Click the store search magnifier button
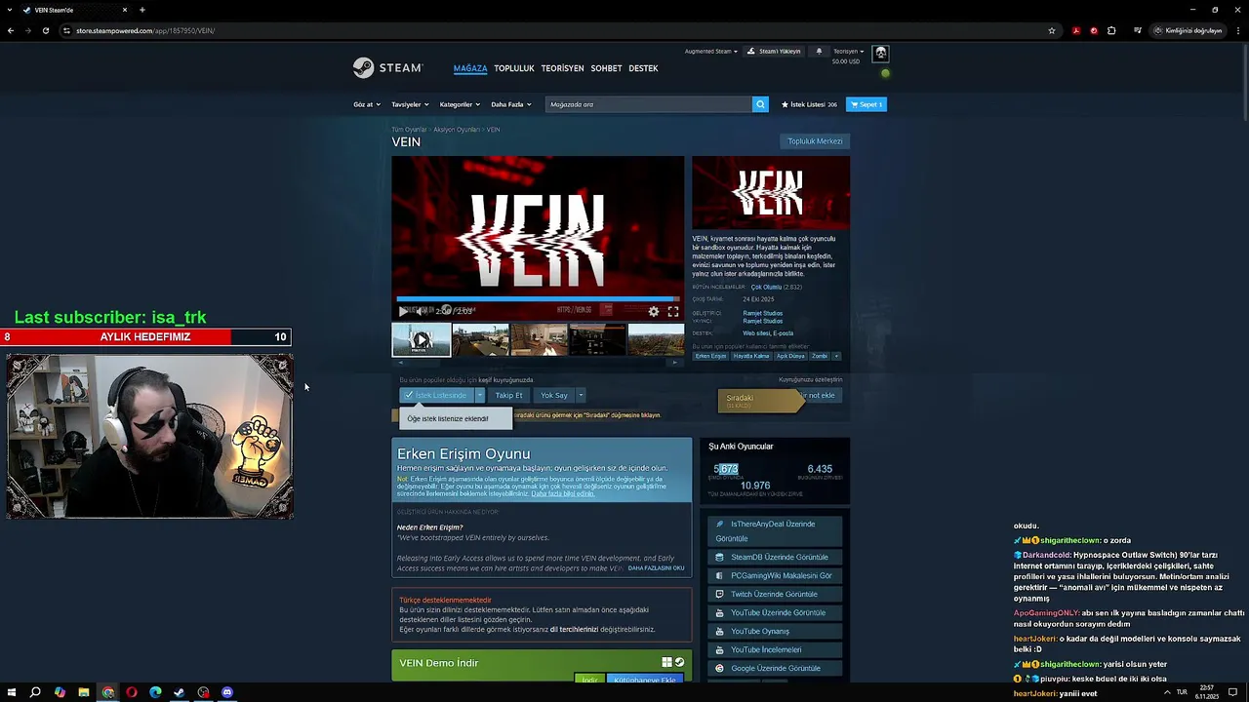Image resolution: width=1249 pixels, height=702 pixels. [x=760, y=104]
